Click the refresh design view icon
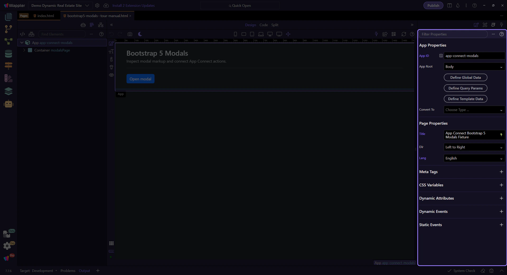Screen dimensions: 507x275 (x=403, y=34)
